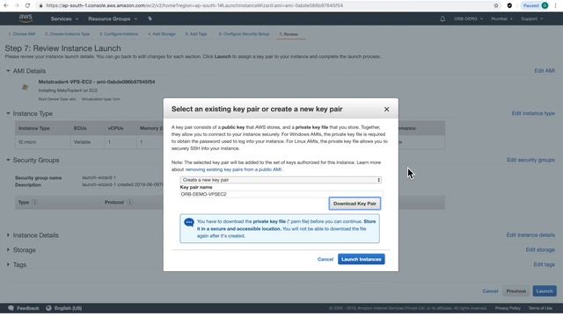The width and height of the screenshot is (563, 316).
Task: Go to step 1 Choose AMI tab
Action: pos(22,34)
